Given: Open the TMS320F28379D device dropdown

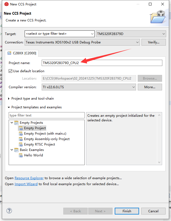Looking at the screenshot, I should (131, 34).
